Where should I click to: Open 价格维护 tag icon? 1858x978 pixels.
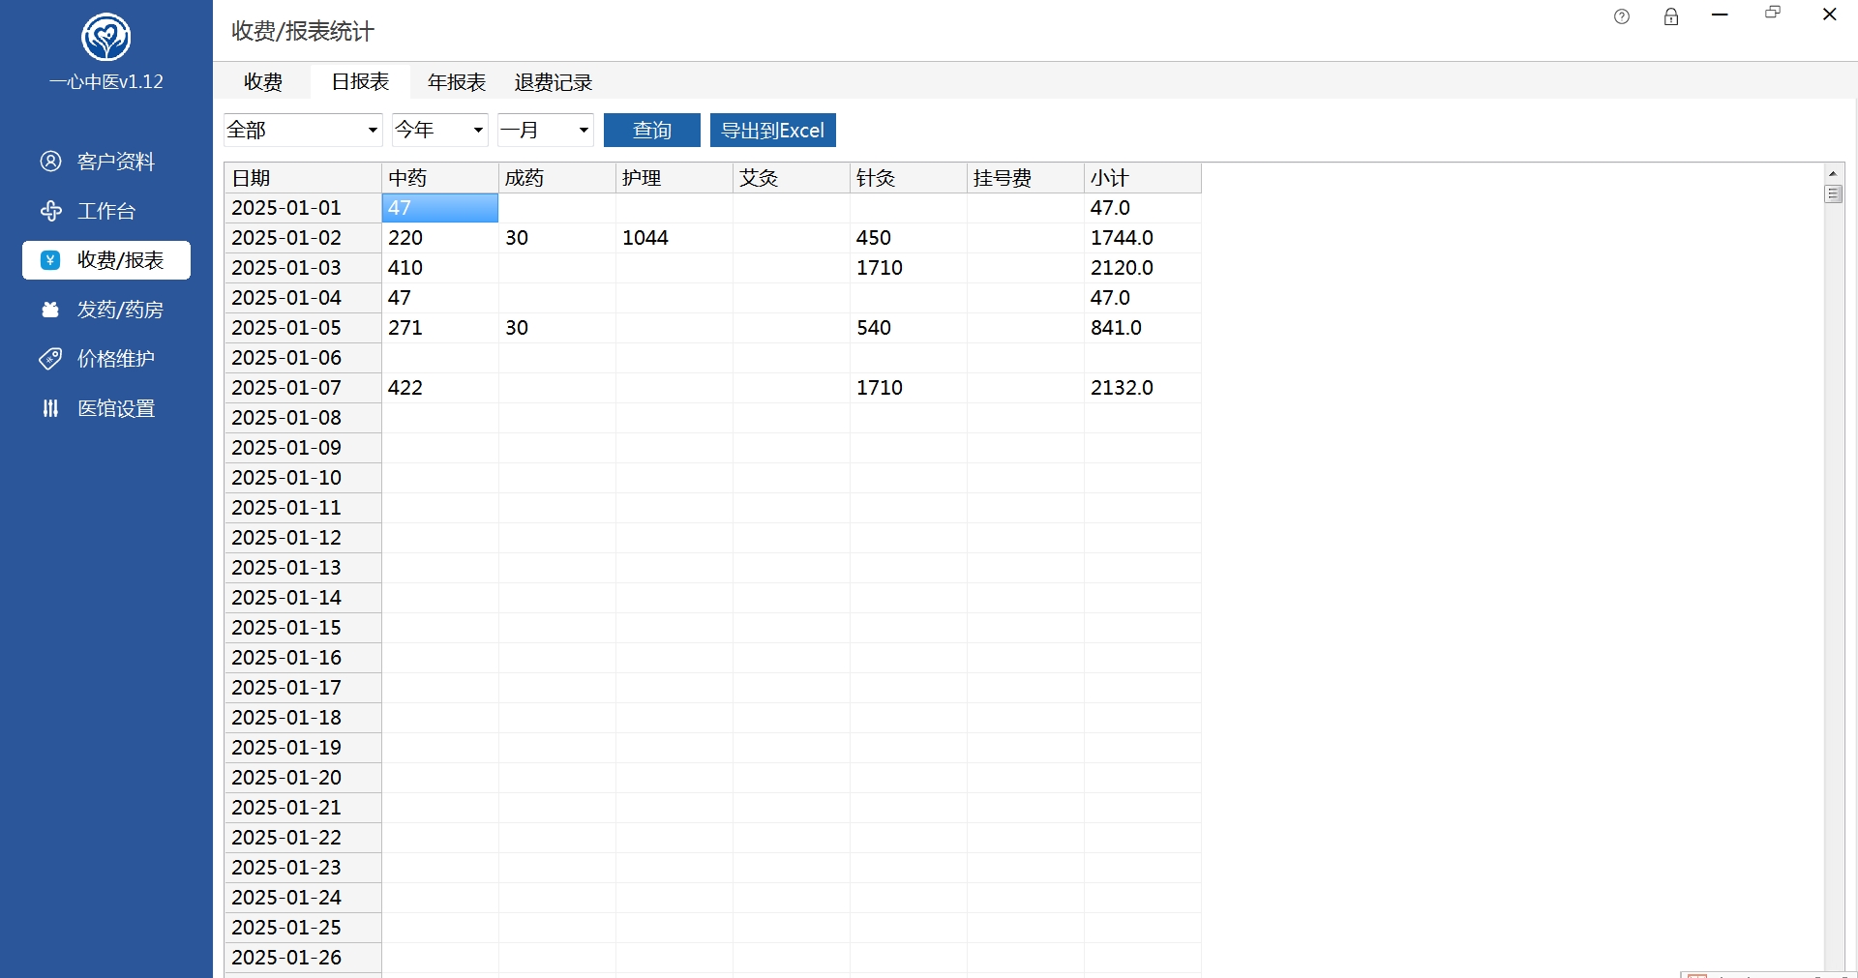coord(50,359)
